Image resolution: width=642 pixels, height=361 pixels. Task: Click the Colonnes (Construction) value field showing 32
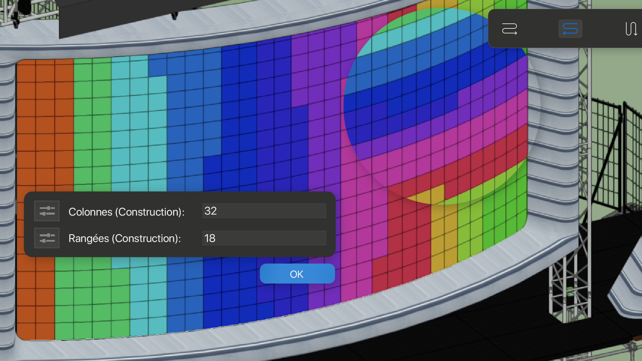click(264, 211)
